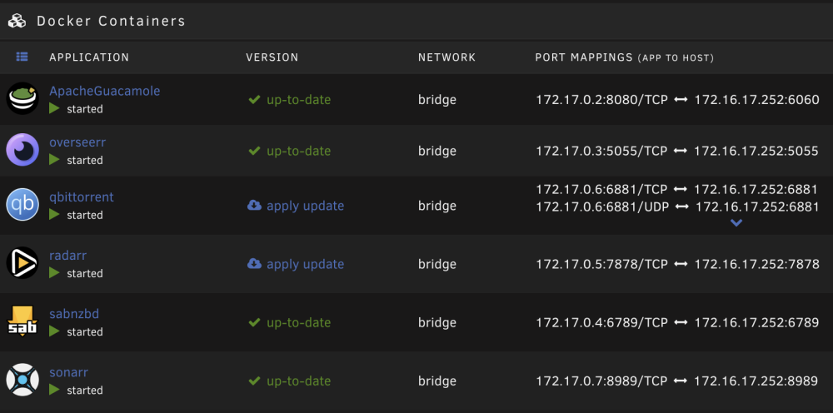Viewport: 833px width, 413px height.
Task: Open the sabnzbd application name menu
Action: [74, 314]
